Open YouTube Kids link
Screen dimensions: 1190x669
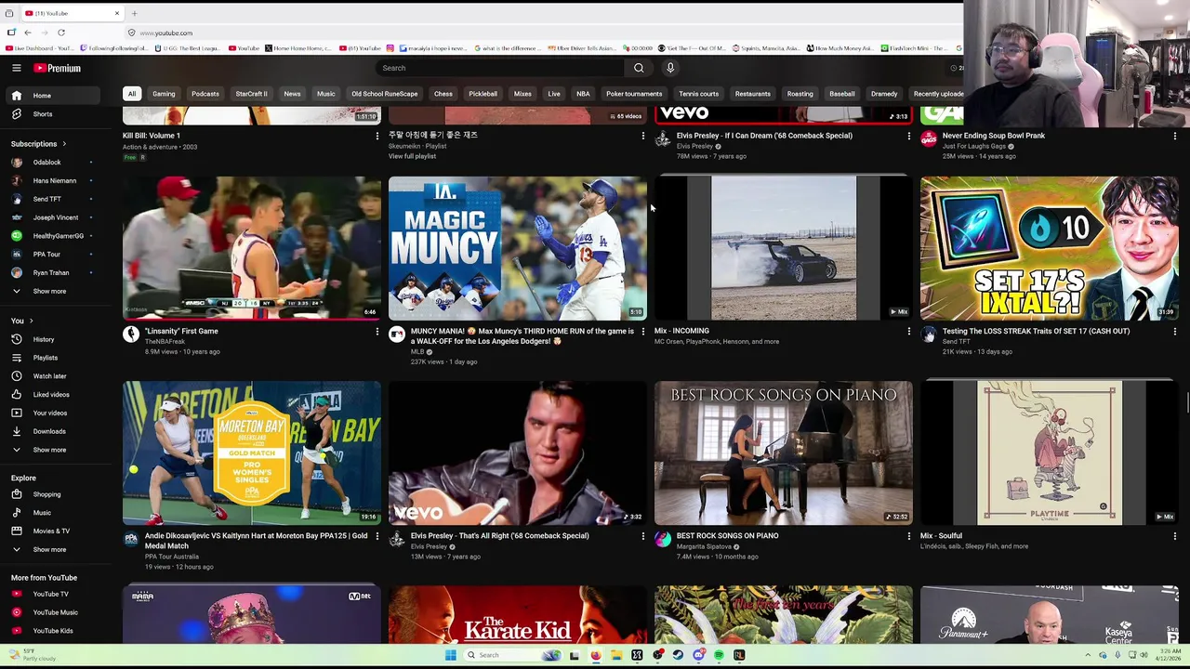(x=52, y=631)
